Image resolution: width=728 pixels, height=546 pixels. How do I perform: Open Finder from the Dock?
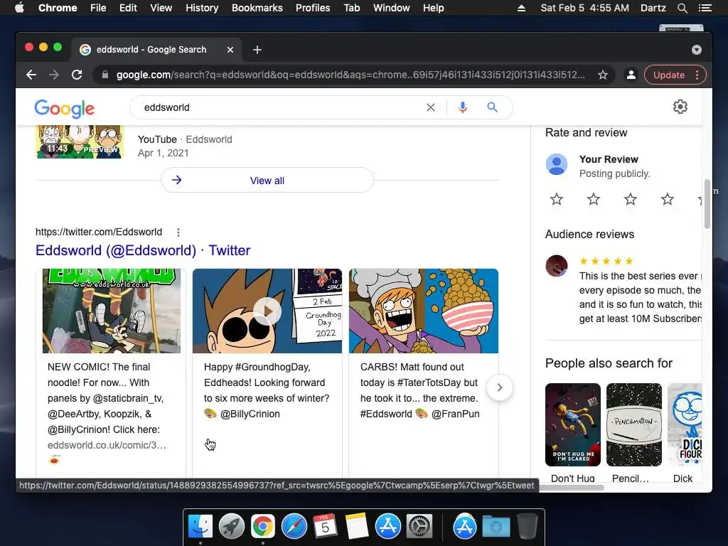200,527
